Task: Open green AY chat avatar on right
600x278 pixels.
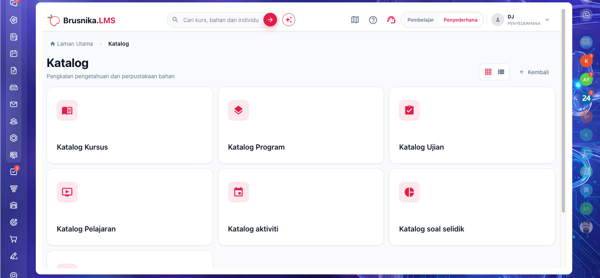Action: [x=586, y=79]
